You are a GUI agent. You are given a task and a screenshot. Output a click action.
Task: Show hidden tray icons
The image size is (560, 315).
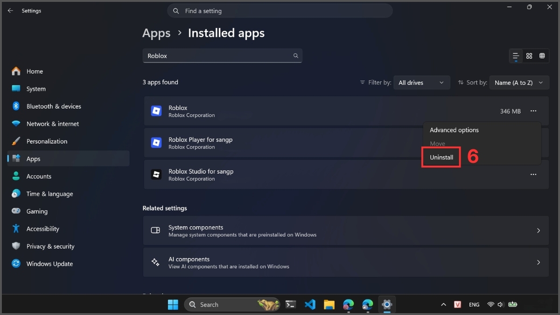[443, 304]
